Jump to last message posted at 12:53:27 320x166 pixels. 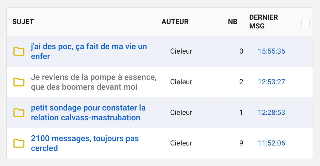click(271, 82)
